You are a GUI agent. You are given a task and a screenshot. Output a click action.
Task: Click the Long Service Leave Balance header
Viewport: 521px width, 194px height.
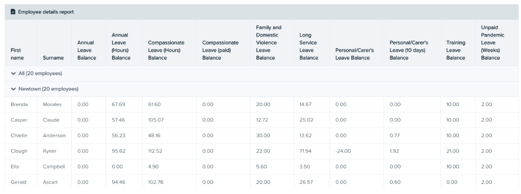[x=308, y=46]
